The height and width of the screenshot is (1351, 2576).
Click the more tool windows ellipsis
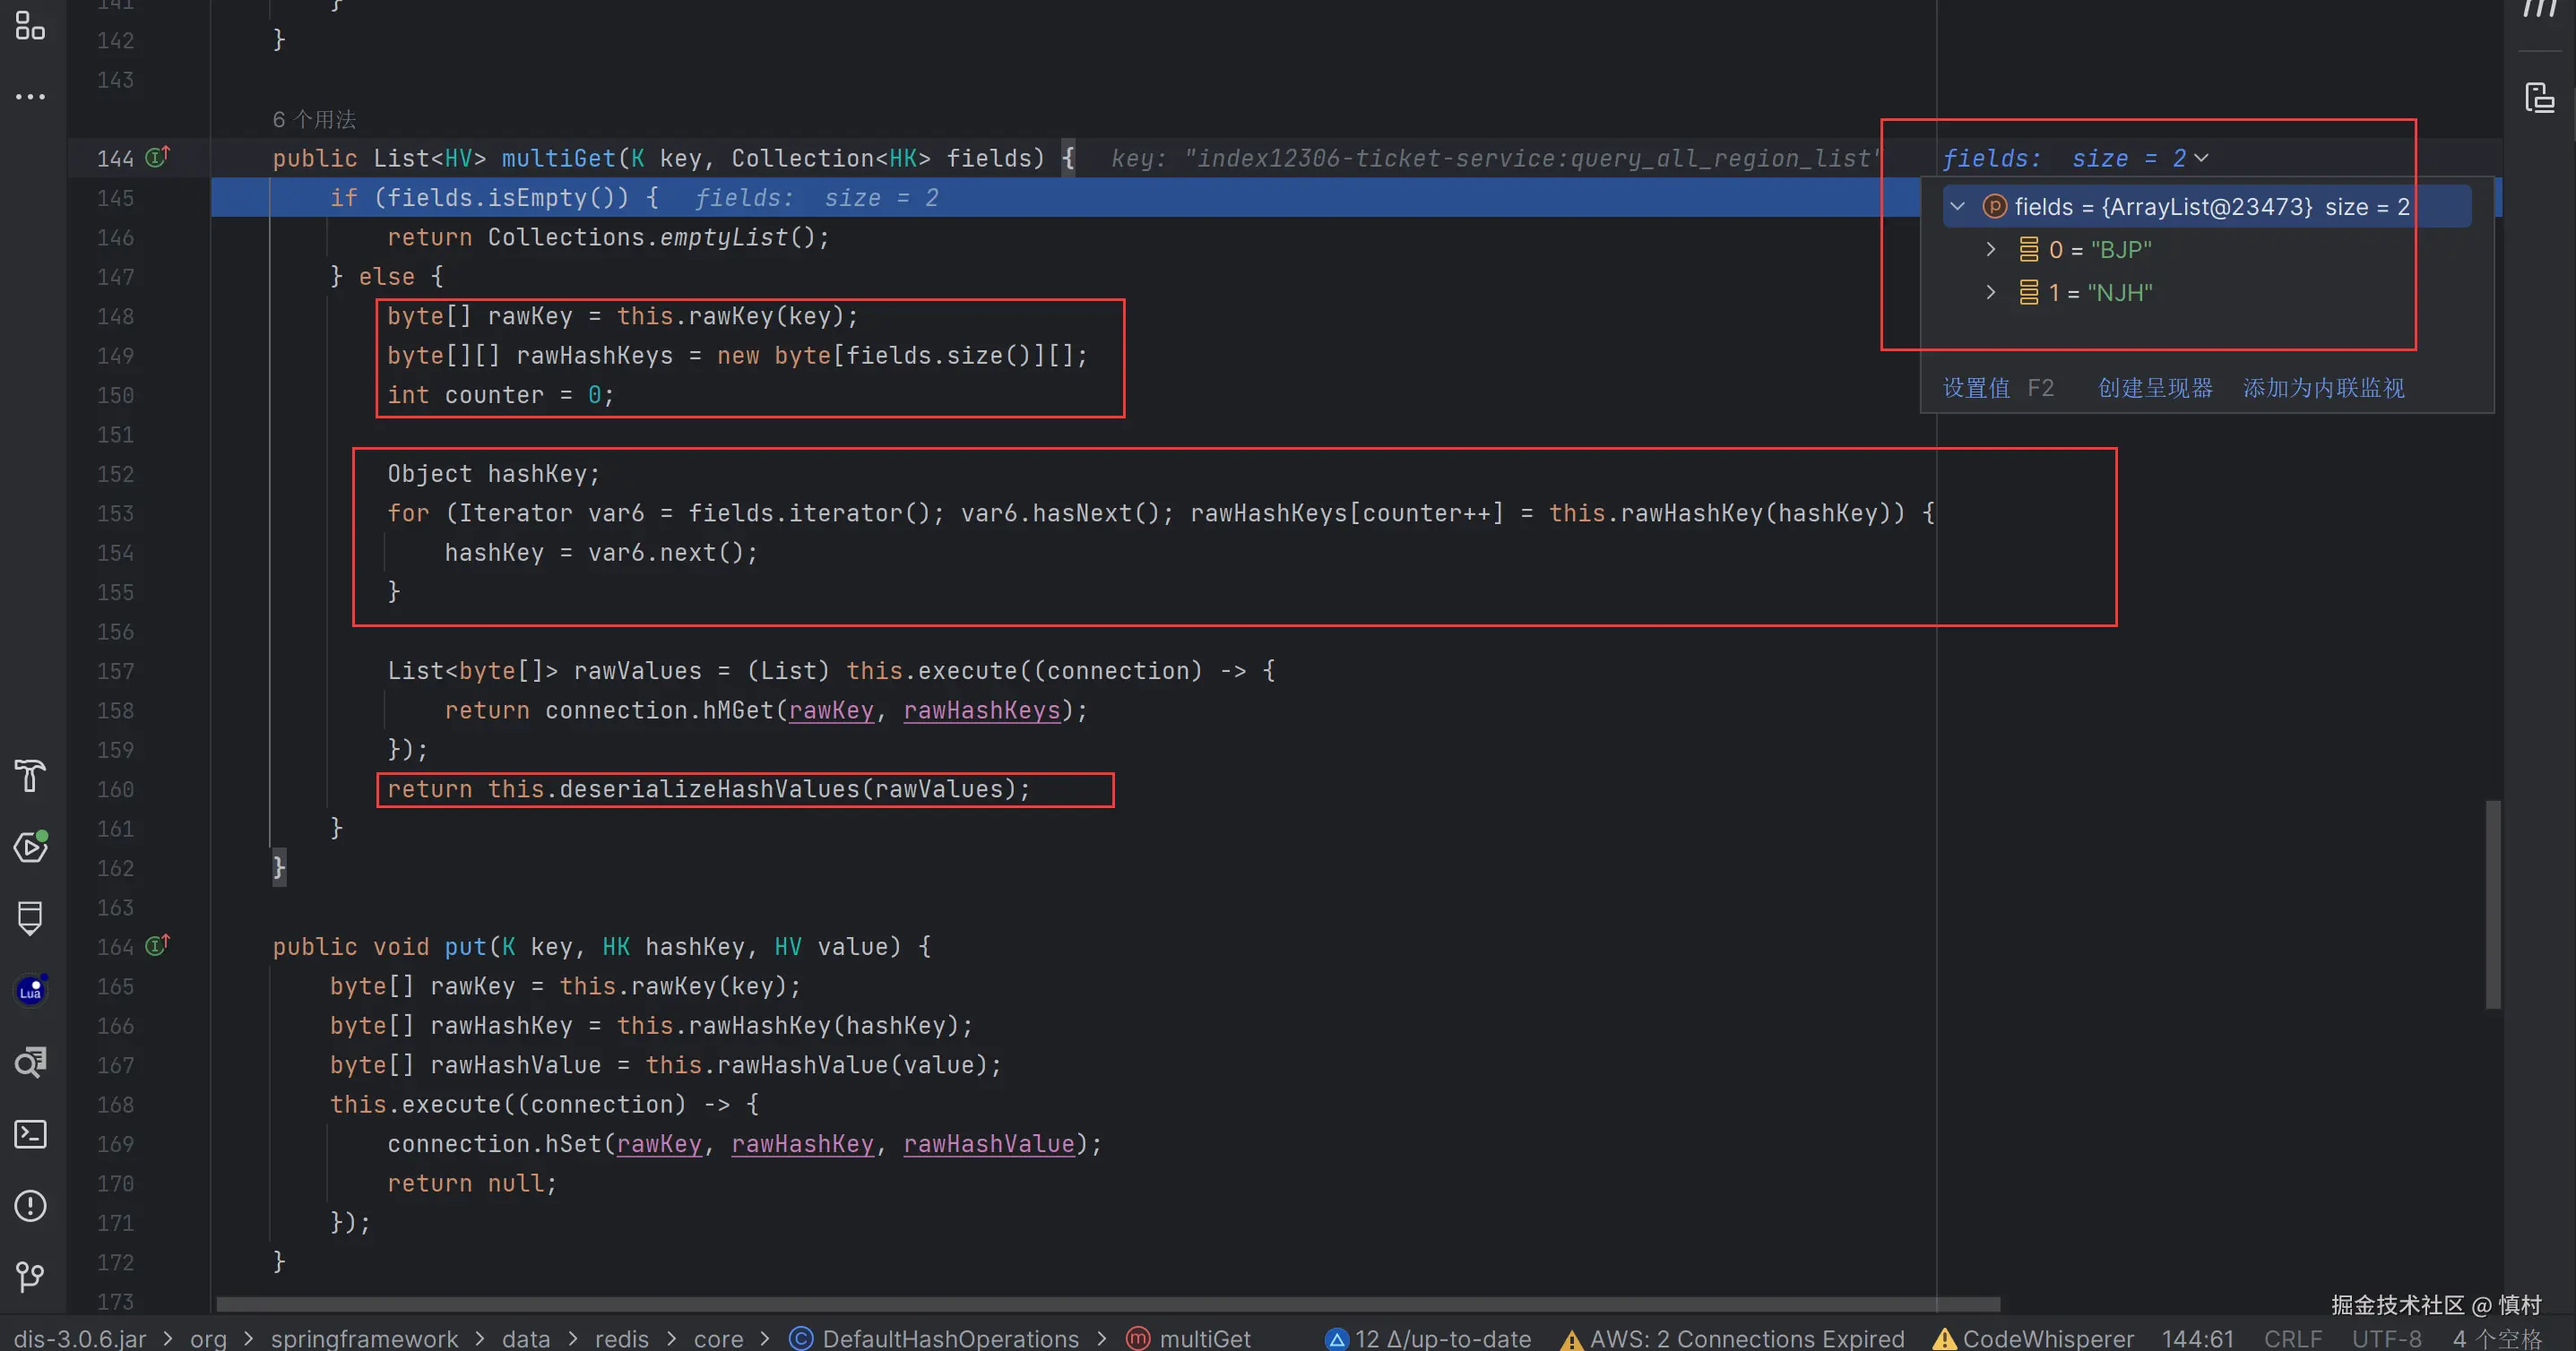pos(30,97)
